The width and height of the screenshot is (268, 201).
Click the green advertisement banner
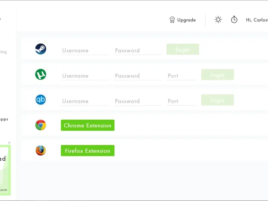click(x=5, y=170)
